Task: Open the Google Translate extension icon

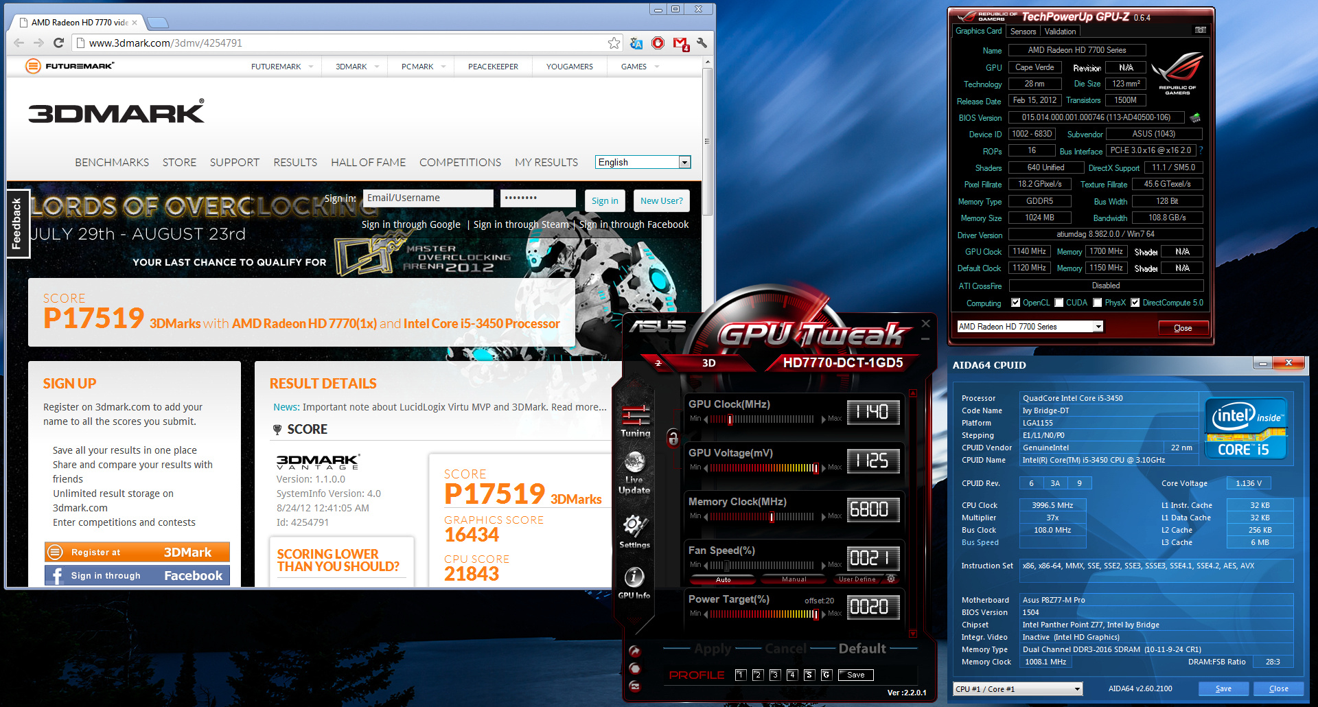Action: [x=636, y=43]
